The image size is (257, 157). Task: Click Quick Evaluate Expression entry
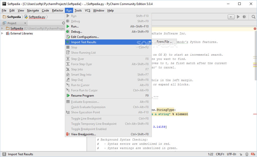pos(108,107)
